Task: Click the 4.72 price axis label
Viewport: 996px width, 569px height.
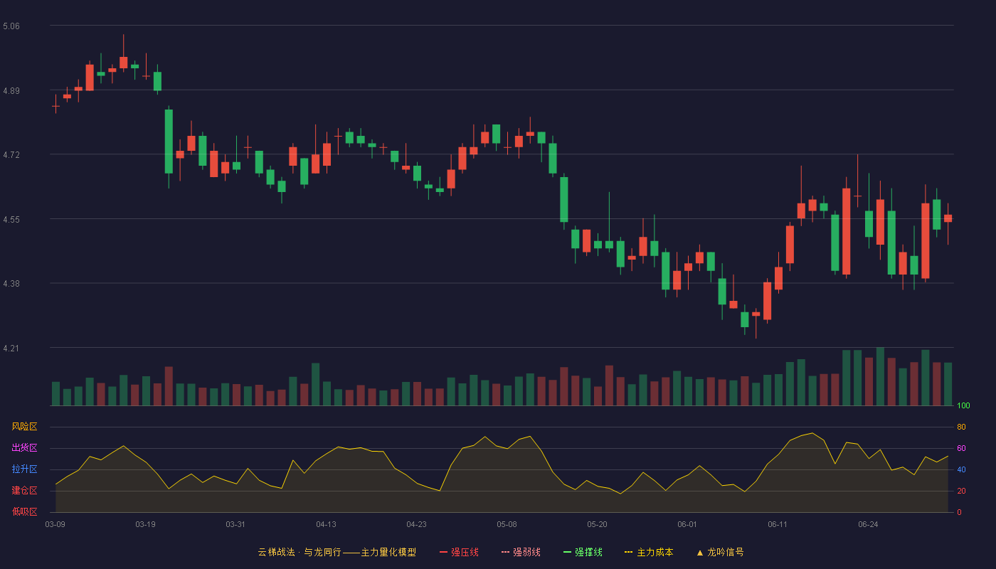Action: click(11, 155)
